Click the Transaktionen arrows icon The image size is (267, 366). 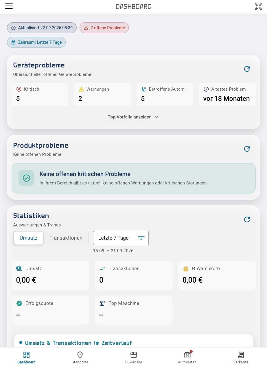pyautogui.click(x=102, y=269)
